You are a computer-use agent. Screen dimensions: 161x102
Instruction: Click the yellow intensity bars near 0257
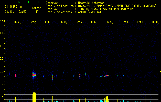(x=106, y=98)
